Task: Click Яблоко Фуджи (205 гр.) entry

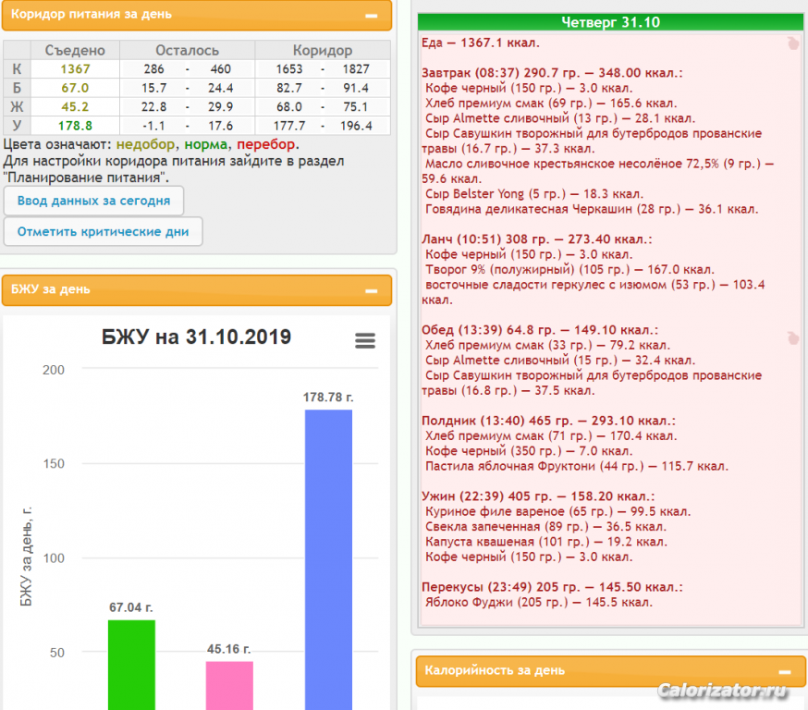Action: [539, 602]
